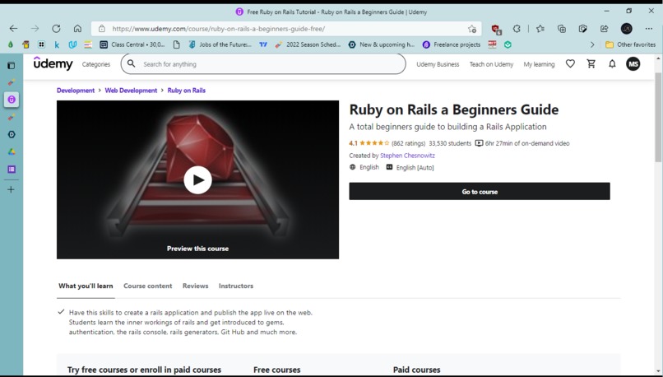This screenshot has width=663, height=377.
Task: View site information lock icon
Action: click(101, 29)
